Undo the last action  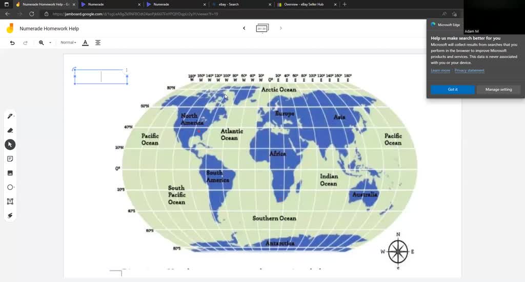point(12,43)
